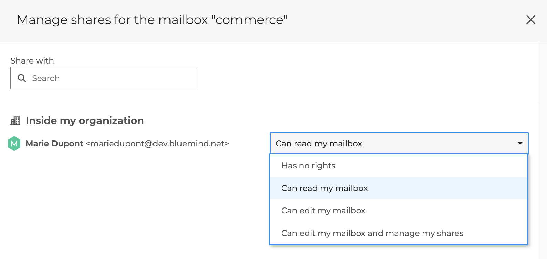
Task: Click the Marie Dupont name
Action: 54,144
